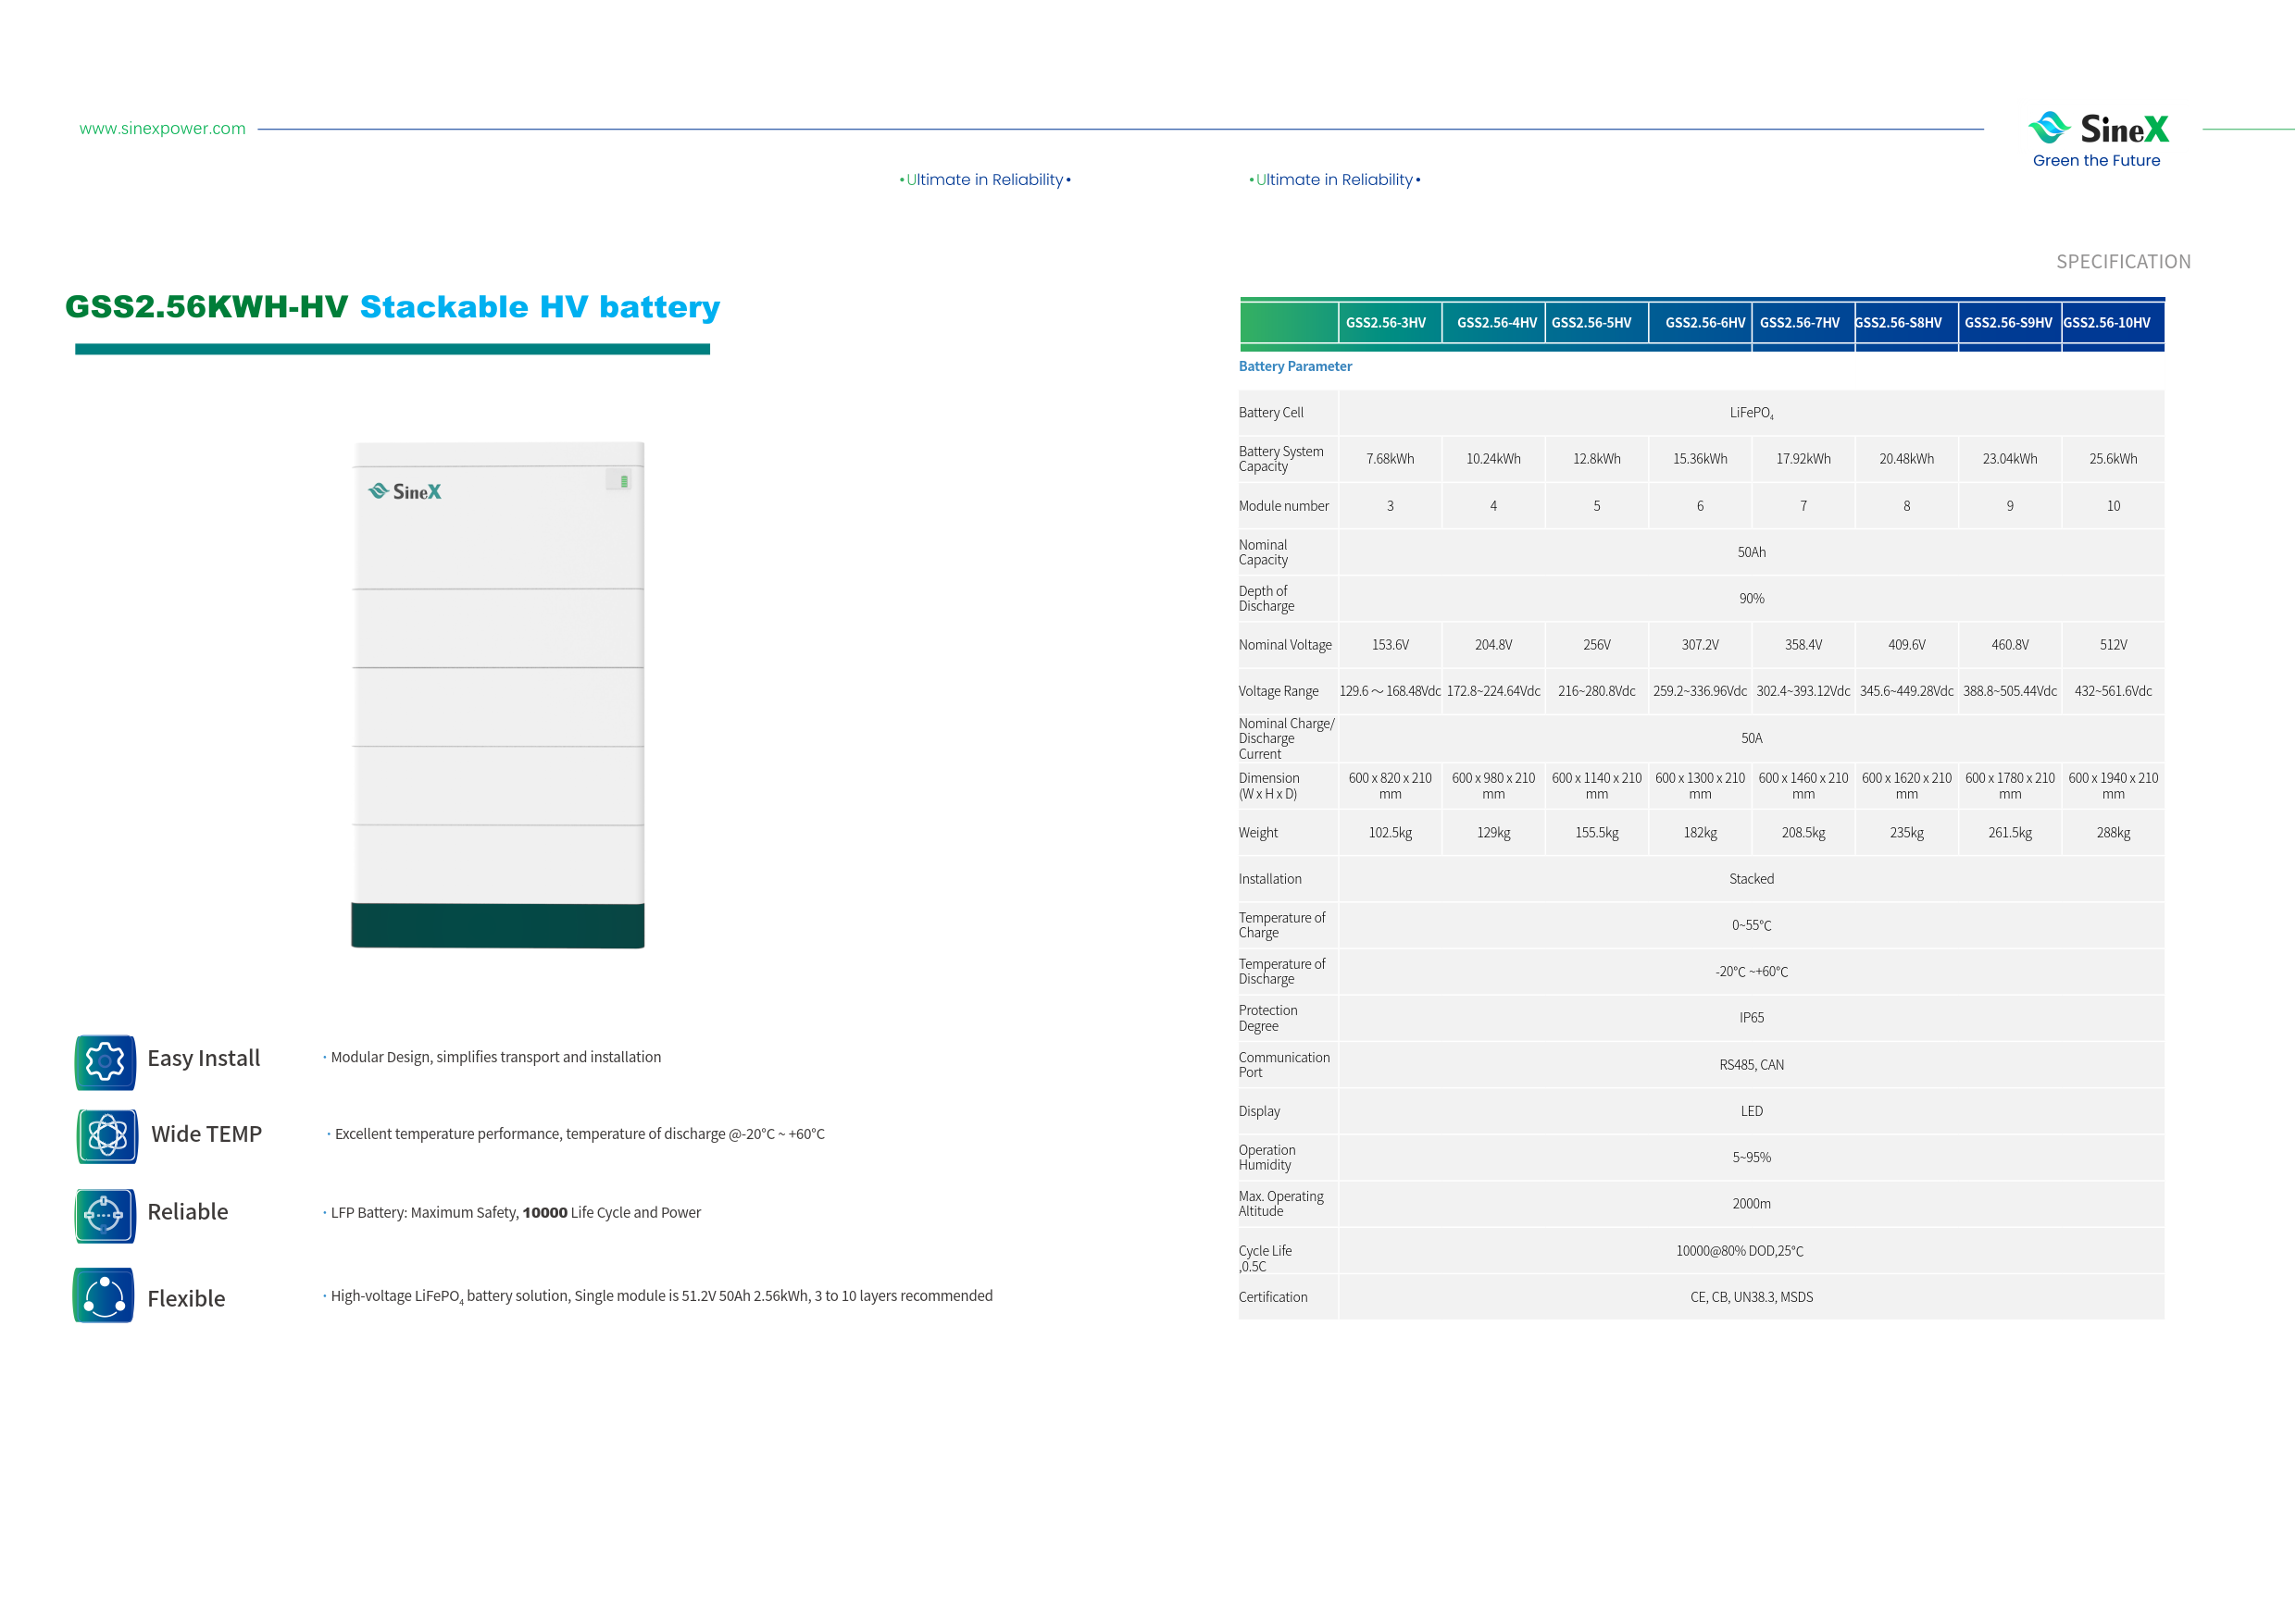Click the 50Ah nominal capacity value
The width and height of the screenshot is (2296, 1623).
tap(1751, 552)
